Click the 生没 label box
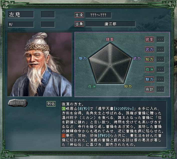Viewport: 177px width, 159px height. coord(79,15)
